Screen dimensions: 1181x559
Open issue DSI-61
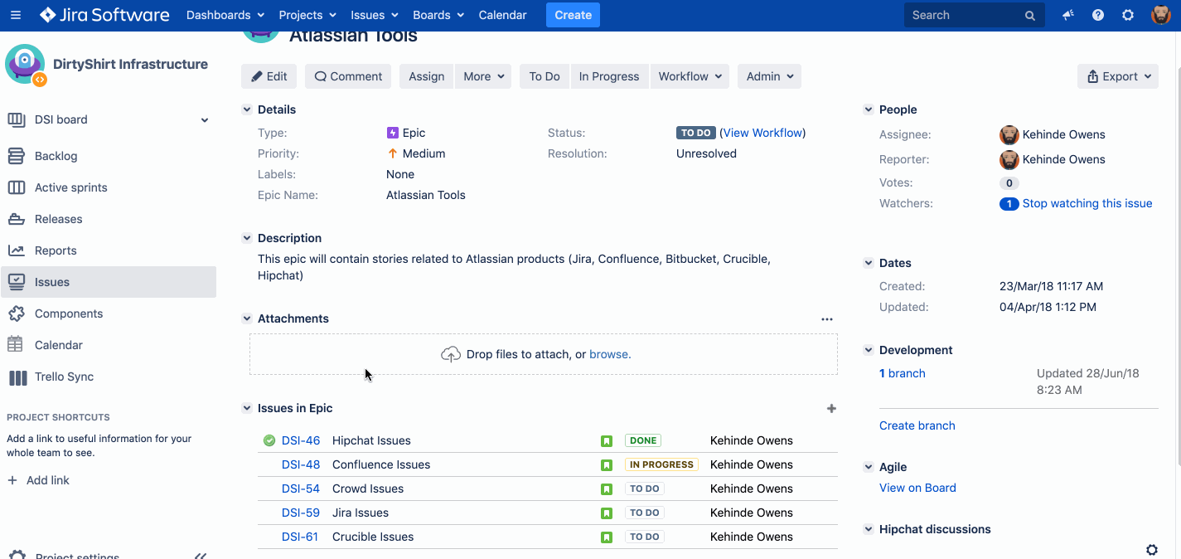(300, 537)
